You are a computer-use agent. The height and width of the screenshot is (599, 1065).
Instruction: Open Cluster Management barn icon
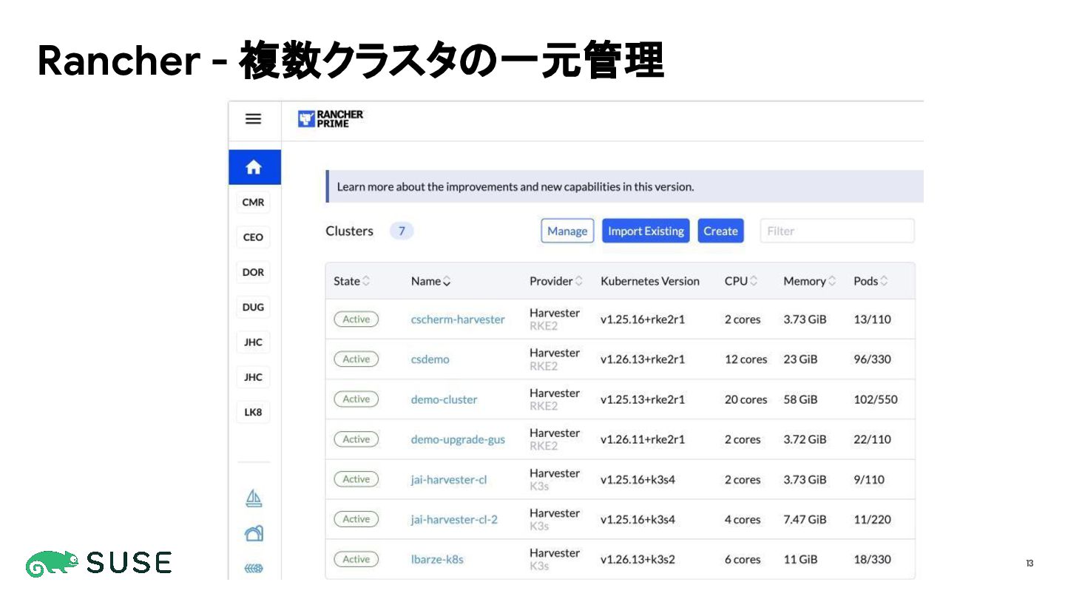pyautogui.click(x=254, y=533)
